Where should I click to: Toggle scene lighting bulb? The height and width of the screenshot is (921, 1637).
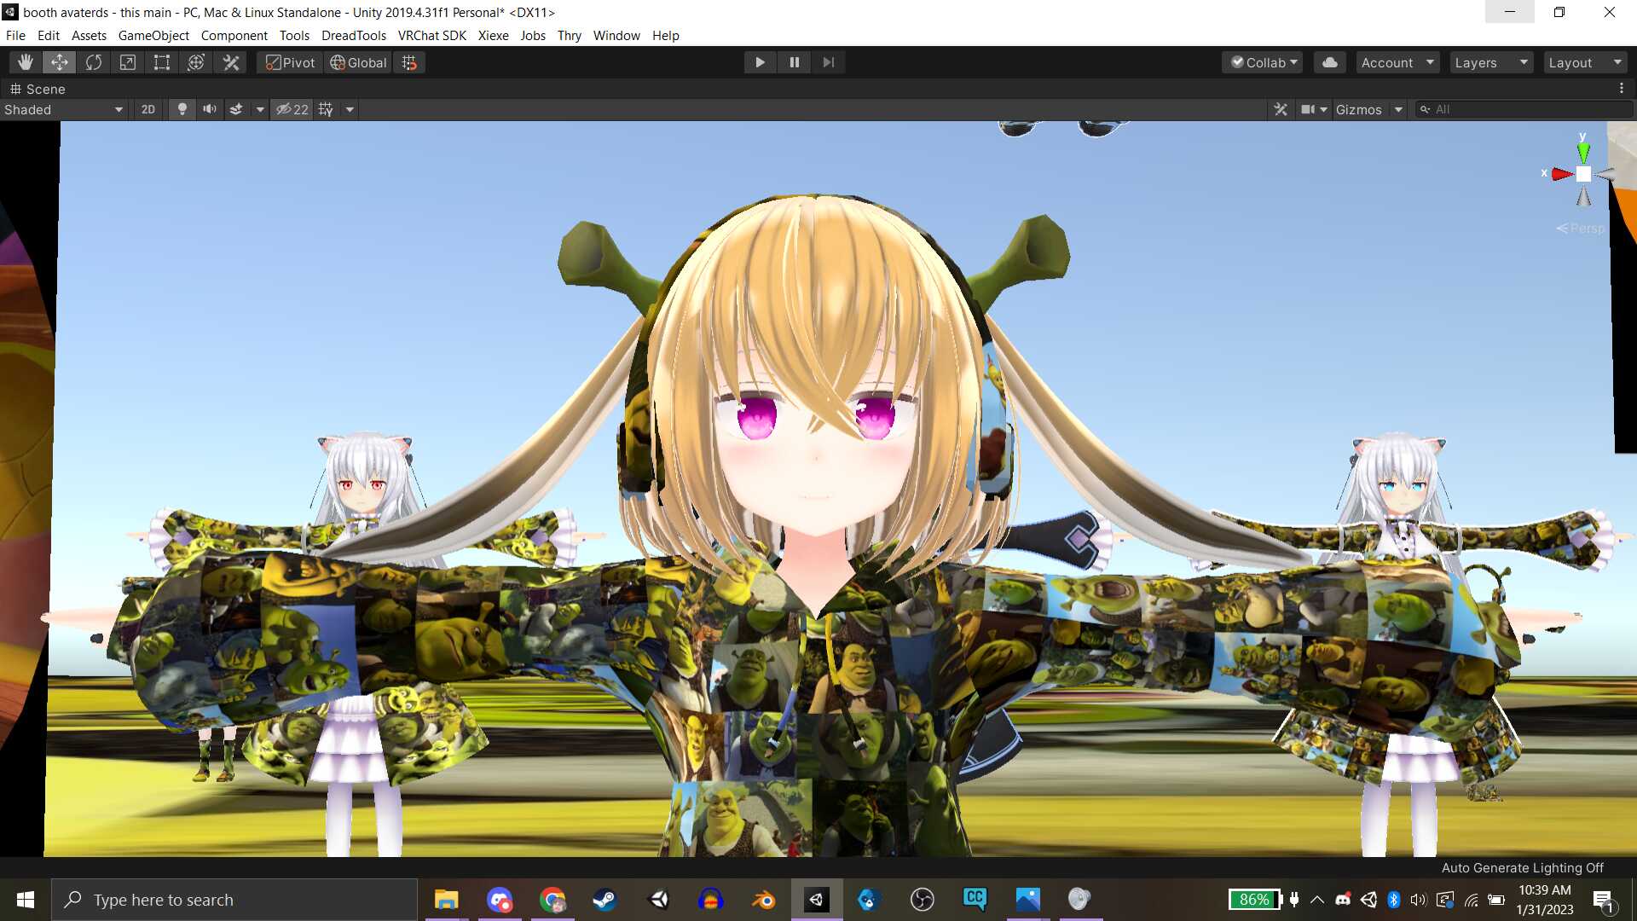pyautogui.click(x=182, y=109)
